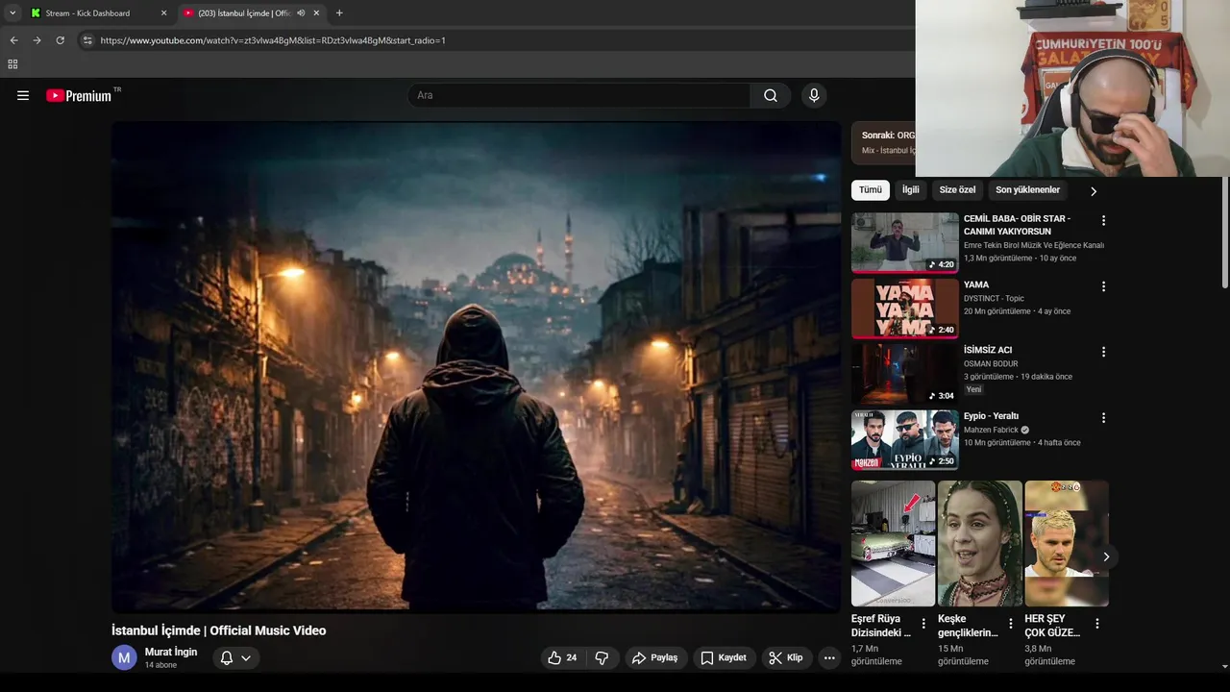This screenshot has height=692, width=1230.
Task: Open the OSMAN BODUR channel name
Action: [x=991, y=363]
